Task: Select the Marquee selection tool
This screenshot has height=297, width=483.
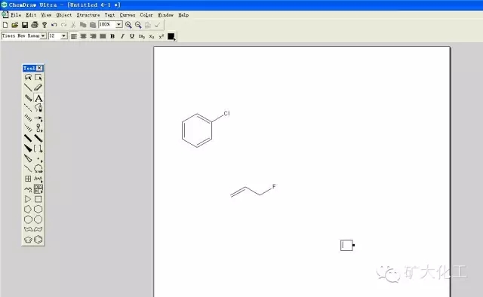Action: coord(38,77)
